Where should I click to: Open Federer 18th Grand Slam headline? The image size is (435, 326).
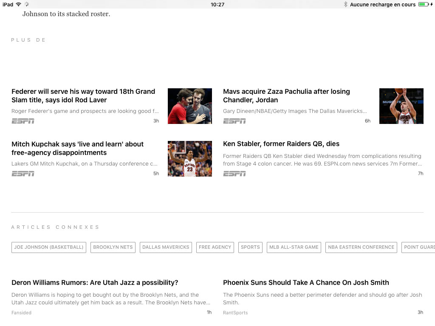[x=83, y=96]
